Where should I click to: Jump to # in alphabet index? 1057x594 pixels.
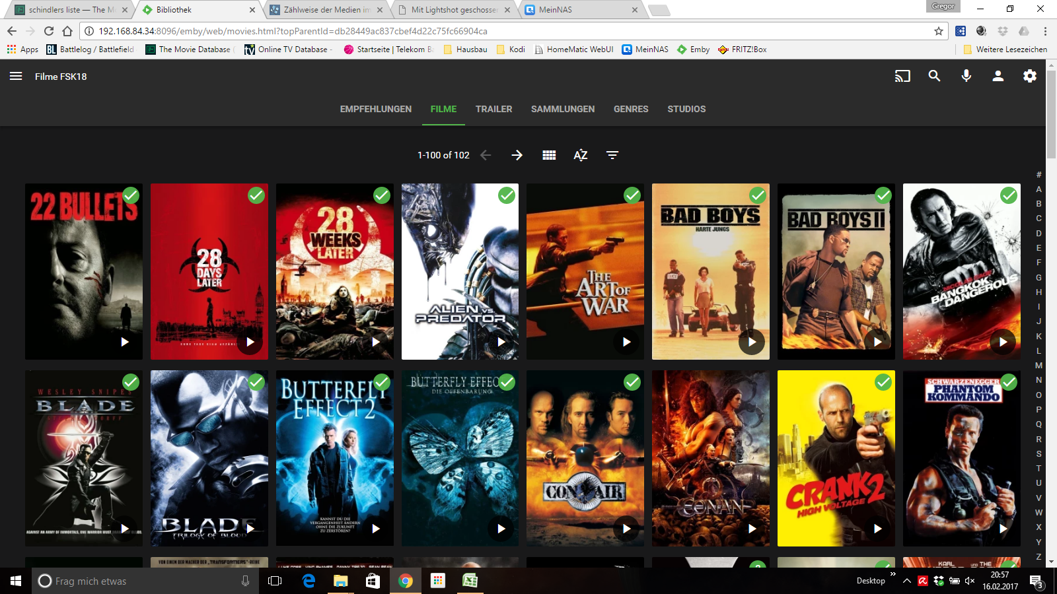point(1039,174)
